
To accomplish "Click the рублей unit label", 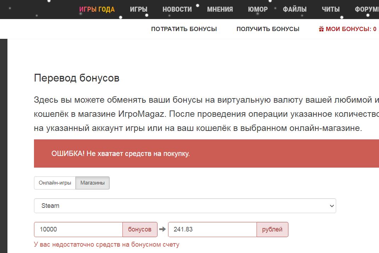I will click(272, 229).
